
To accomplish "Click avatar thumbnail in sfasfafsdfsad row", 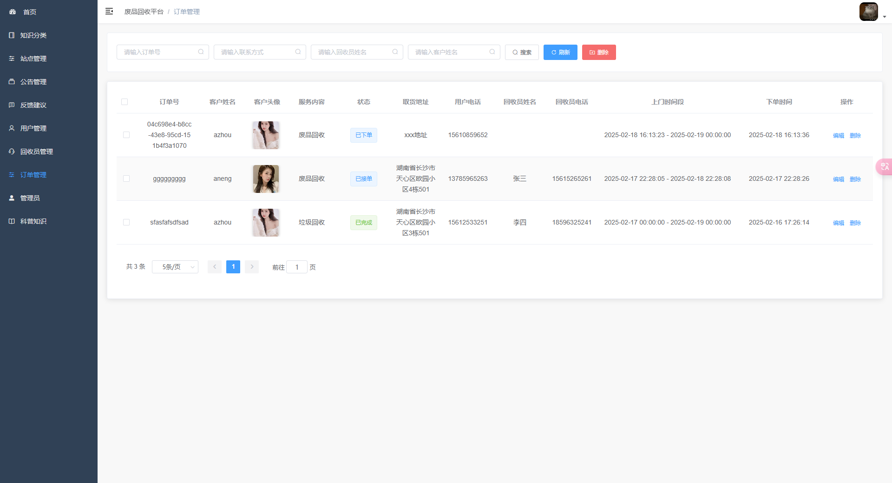I will (266, 223).
